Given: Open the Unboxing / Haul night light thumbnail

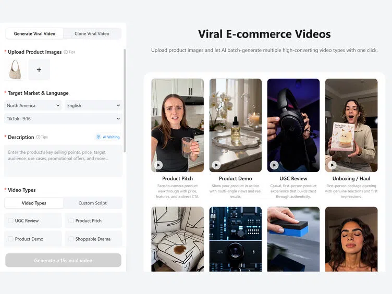Looking at the screenshot, I should point(351,125).
